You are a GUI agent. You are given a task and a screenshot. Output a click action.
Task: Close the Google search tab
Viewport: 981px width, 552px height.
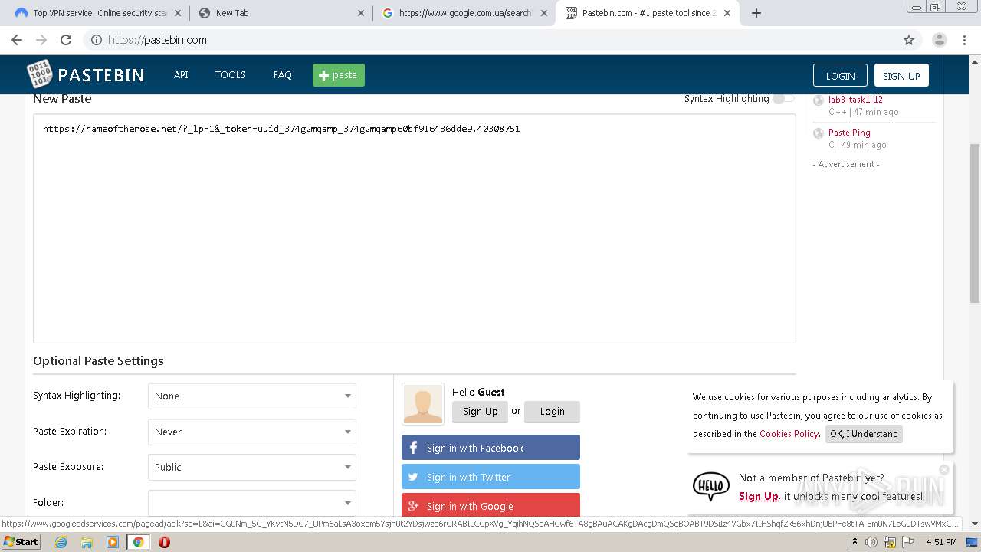(x=544, y=13)
